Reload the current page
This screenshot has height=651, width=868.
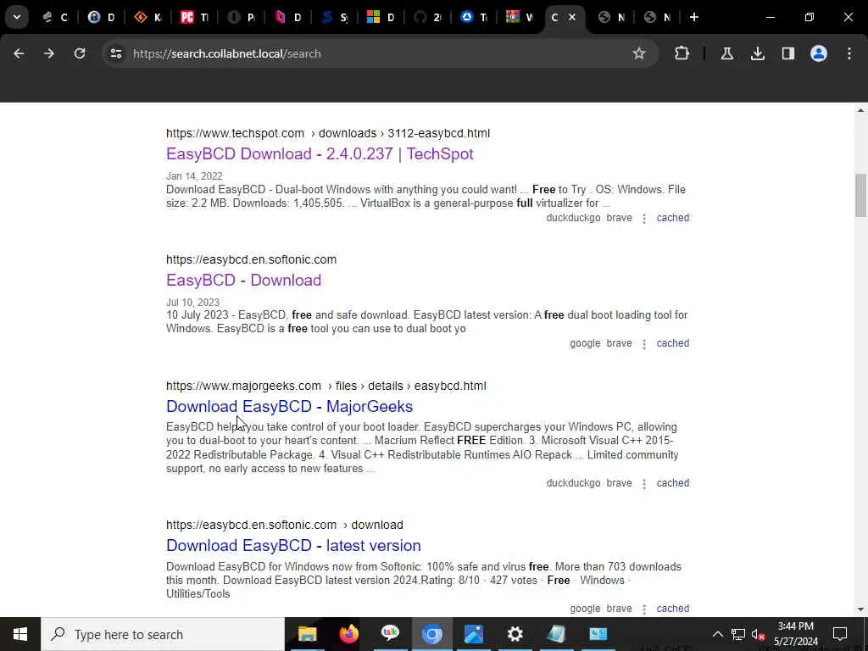pos(80,53)
